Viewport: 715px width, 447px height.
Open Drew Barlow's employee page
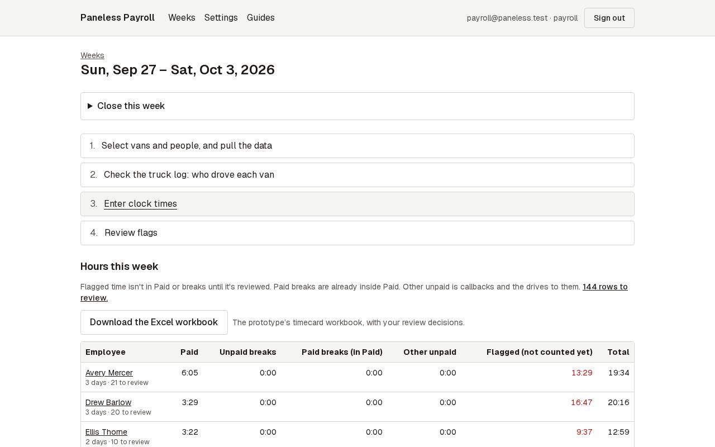pyautogui.click(x=108, y=402)
